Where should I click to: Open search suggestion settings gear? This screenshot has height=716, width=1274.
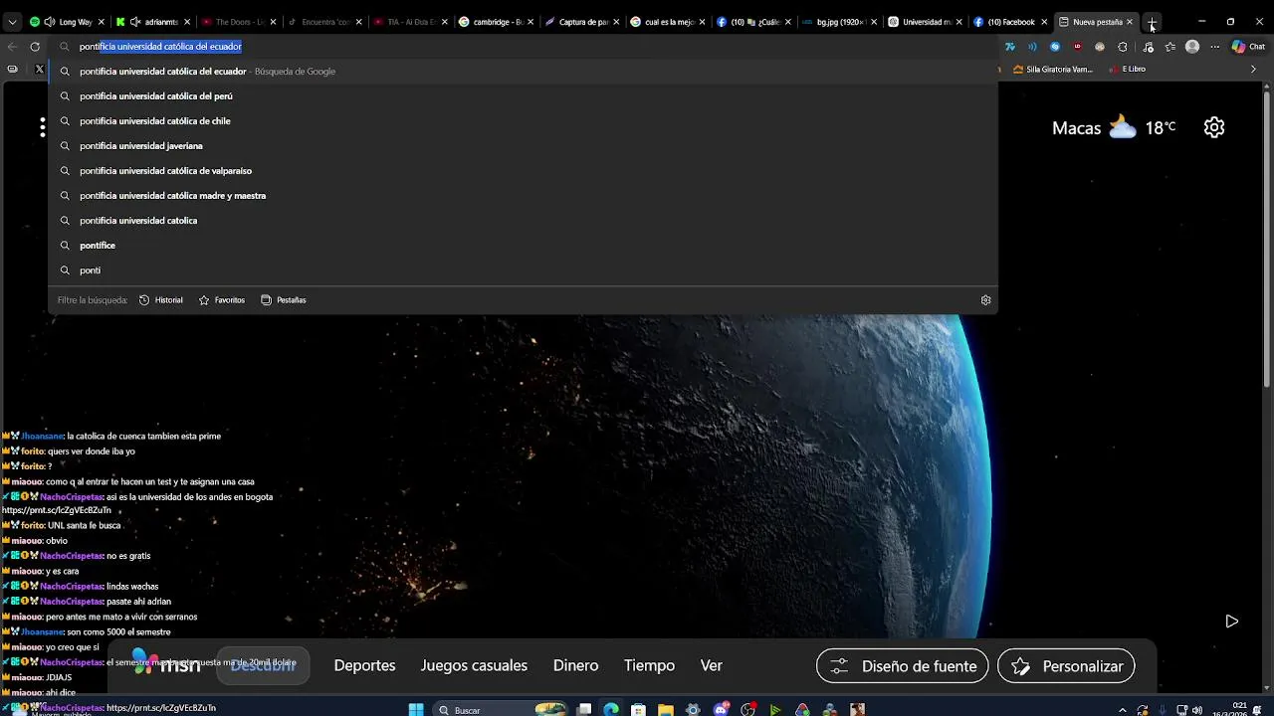[x=985, y=300]
